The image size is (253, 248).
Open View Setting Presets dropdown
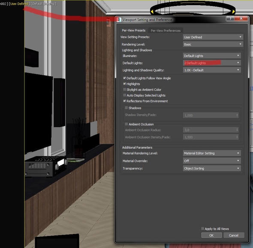pos(213,37)
